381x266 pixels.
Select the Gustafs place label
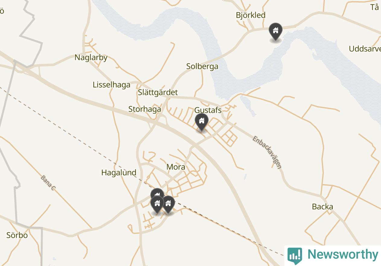tap(208, 110)
